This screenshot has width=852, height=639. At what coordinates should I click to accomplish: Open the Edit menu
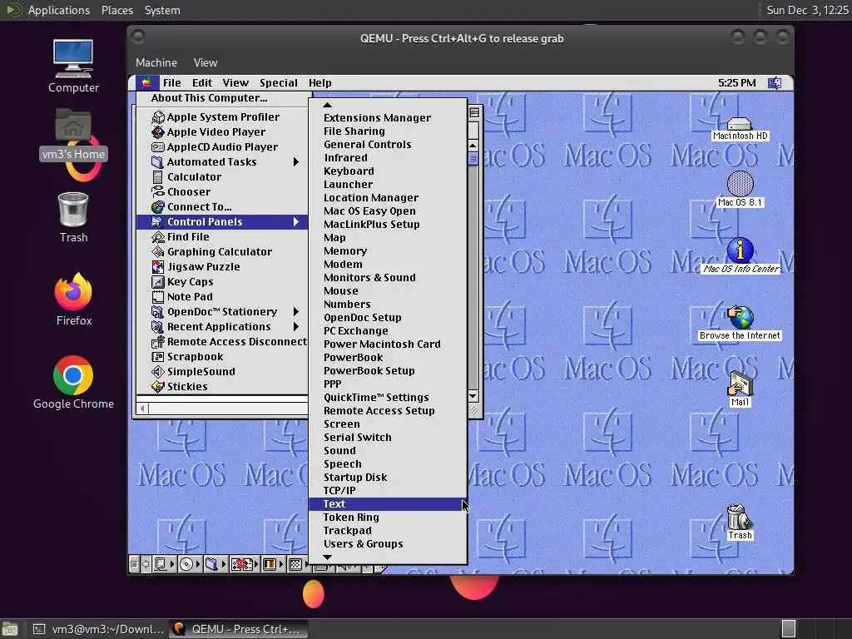201,82
